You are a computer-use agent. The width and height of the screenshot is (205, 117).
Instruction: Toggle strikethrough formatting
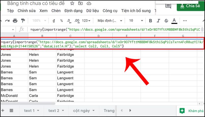coord(166,21)
